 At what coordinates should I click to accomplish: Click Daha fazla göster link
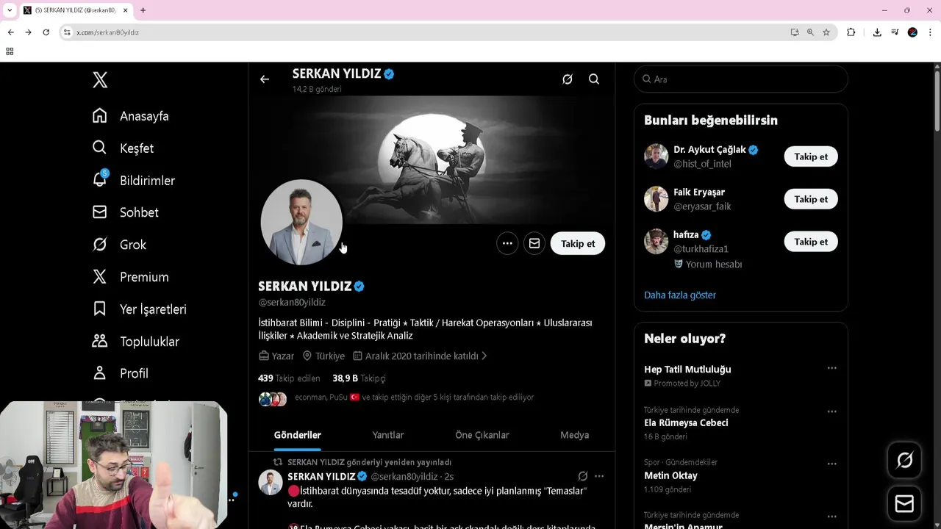tap(680, 295)
